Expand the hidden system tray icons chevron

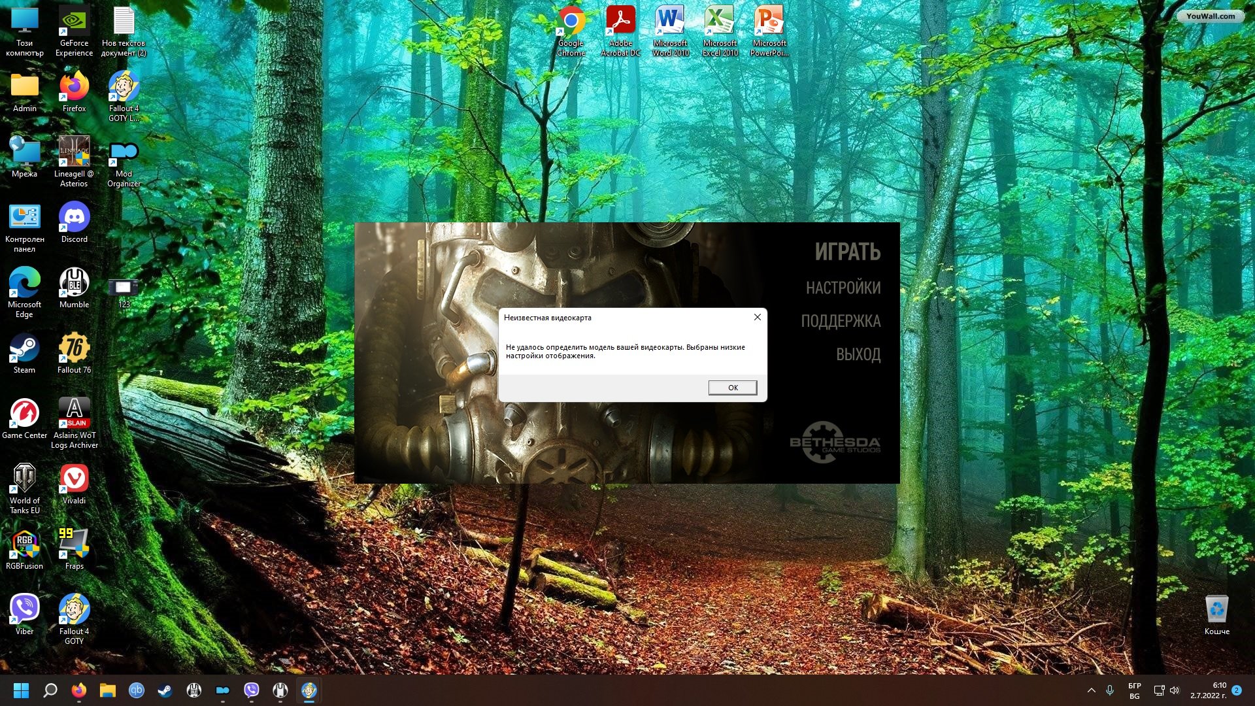pos(1091,690)
